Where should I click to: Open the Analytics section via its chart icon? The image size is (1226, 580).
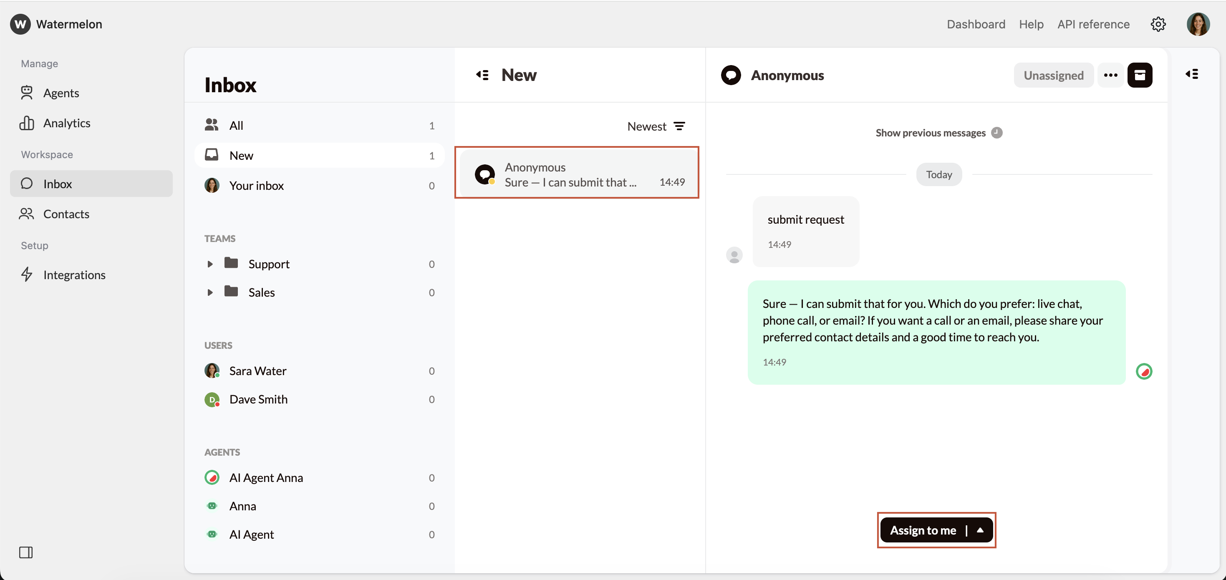(x=27, y=123)
